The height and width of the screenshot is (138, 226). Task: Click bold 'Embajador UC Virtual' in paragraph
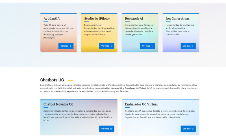click(135, 88)
